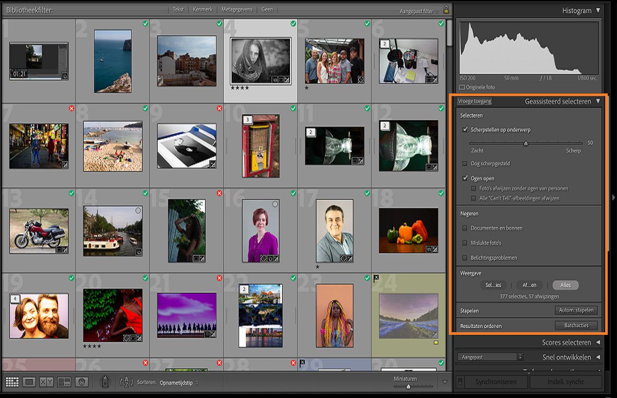
Task: Collapse the Geassisteerd selecteren panel
Action: 597,102
